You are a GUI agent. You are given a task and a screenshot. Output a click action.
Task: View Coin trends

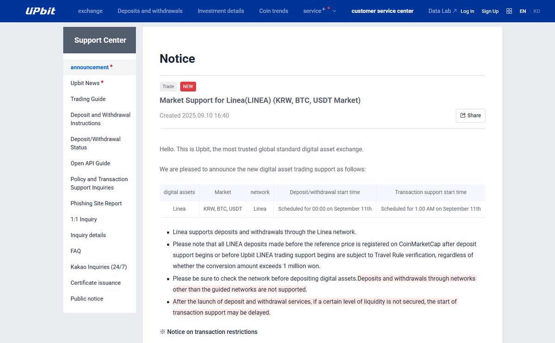[273, 11]
